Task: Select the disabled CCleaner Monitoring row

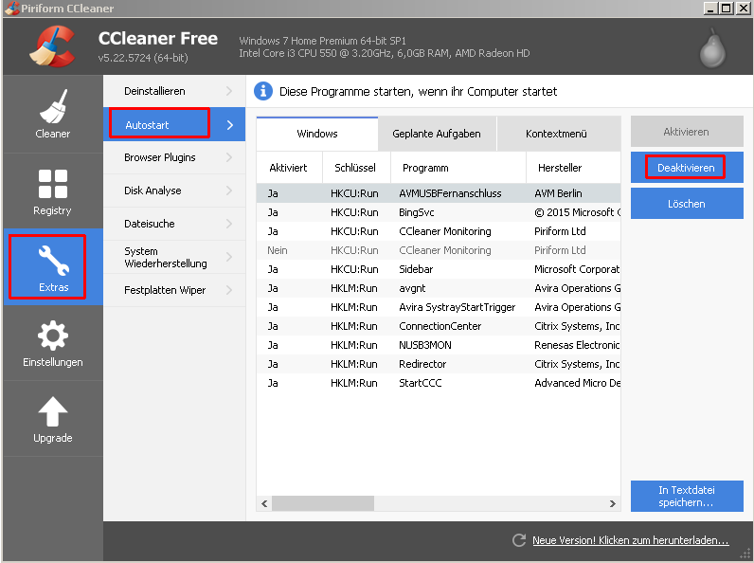Action: tap(439, 250)
